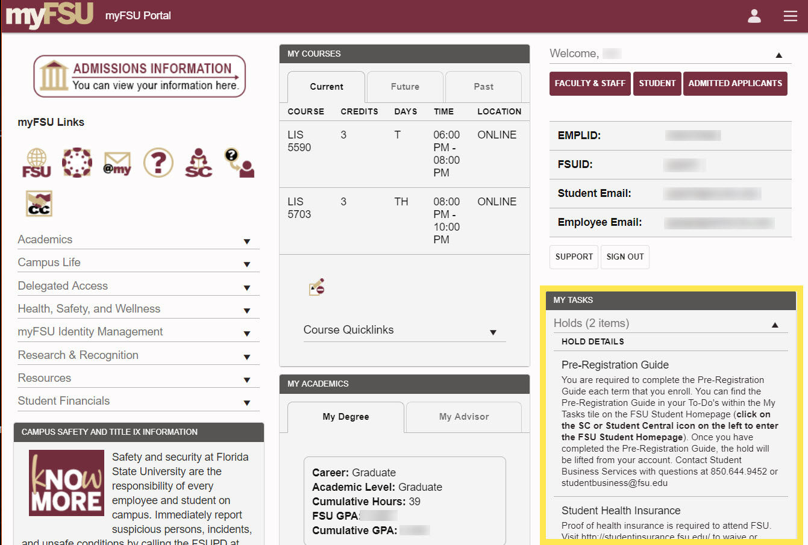This screenshot has height=545, width=808.
Task: Click the CC handshake icon
Action: click(x=39, y=204)
